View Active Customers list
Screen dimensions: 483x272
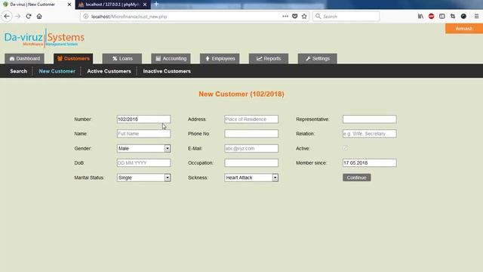coord(109,71)
